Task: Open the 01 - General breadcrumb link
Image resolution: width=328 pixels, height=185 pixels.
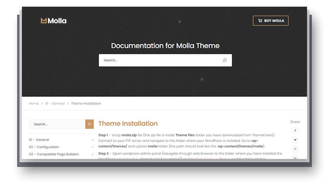Action: (55, 103)
